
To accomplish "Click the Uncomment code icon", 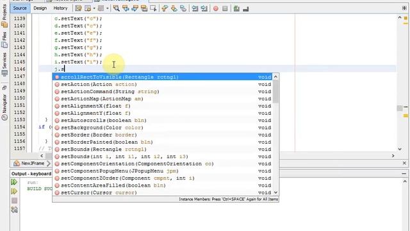I will click(246, 9).
